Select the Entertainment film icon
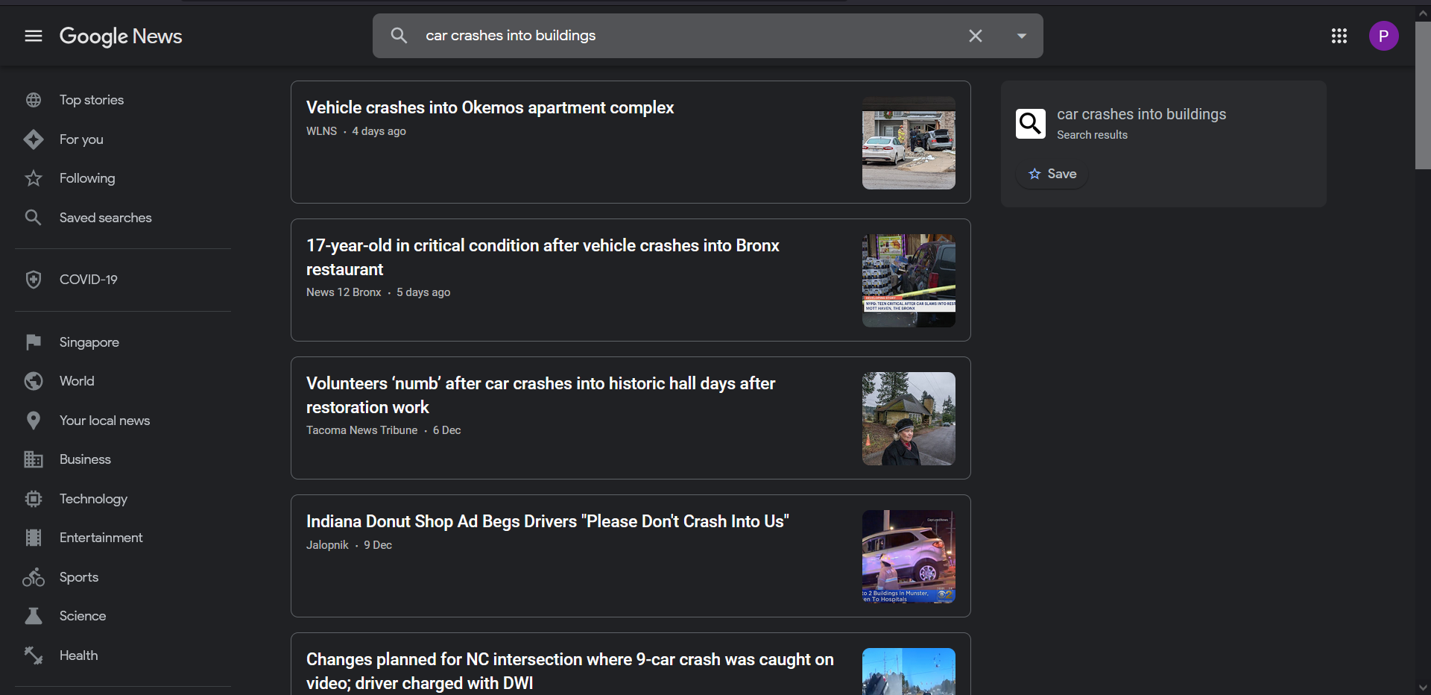Viewport: 1431px width, 695px height. (34, 538)
